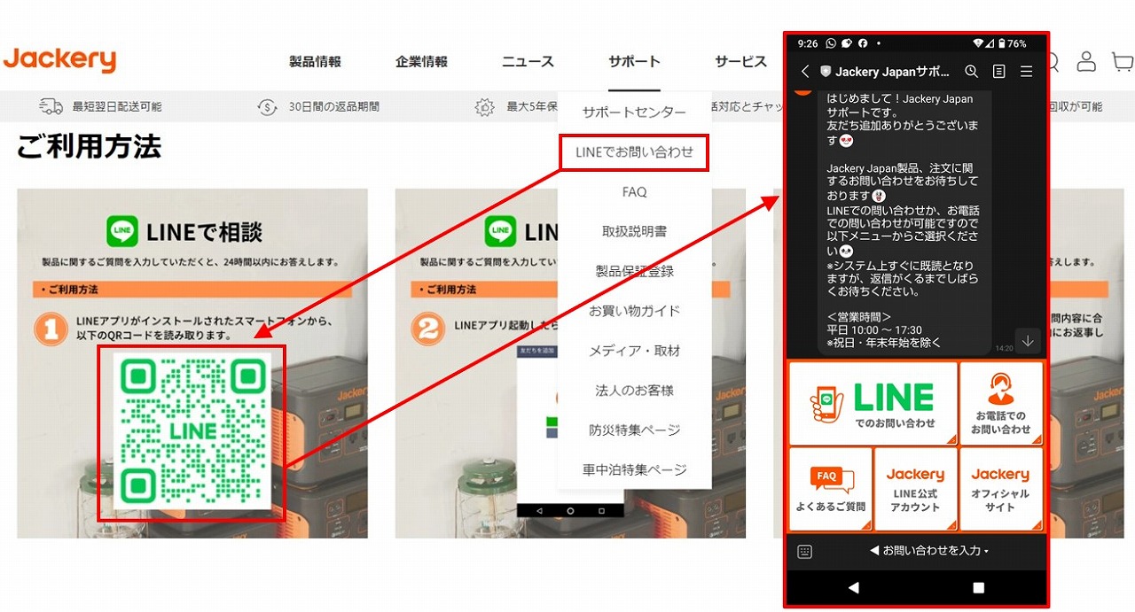Select 車中泊特集ページ from support dropdown

pos(634,469)
